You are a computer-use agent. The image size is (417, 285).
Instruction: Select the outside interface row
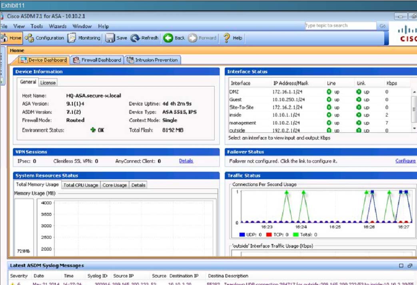(320, 130)
